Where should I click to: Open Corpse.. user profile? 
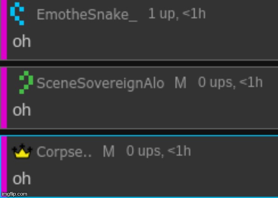pyautogui.click(x=64, y=152)
